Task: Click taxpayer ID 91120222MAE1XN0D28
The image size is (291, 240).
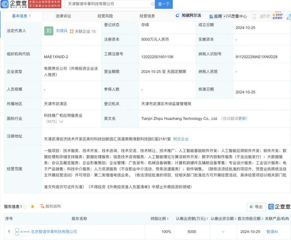Action: 256,57
